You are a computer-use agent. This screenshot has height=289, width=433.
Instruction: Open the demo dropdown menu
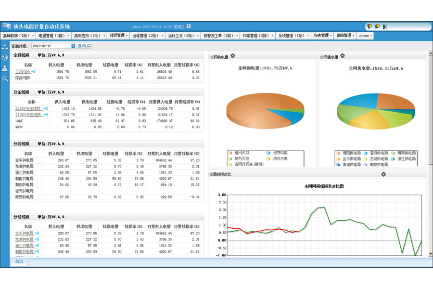(365, 36)
